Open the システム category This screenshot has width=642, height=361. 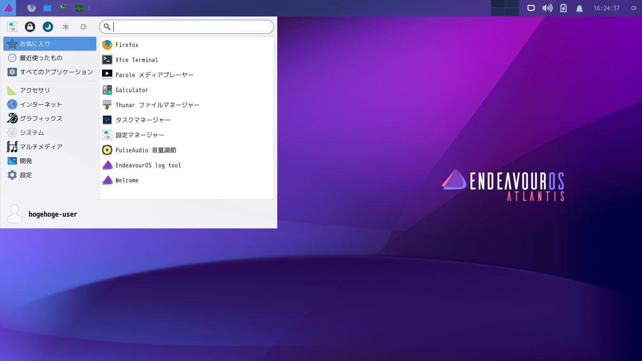point(50,133)
